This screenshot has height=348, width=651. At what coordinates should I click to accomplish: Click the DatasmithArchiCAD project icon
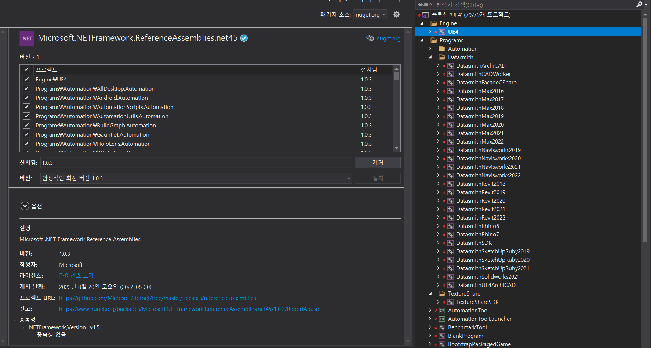tap(450, 66)
